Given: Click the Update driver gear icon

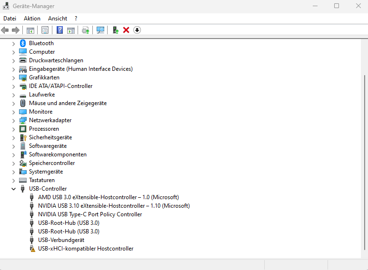Looking at the screenshot, I should (85, 30).
